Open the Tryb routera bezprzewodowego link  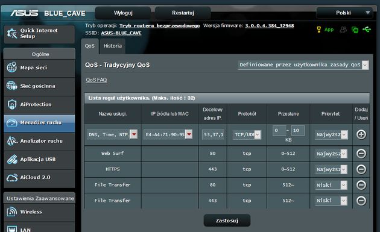pyautogui.click(x=159, y=26)
